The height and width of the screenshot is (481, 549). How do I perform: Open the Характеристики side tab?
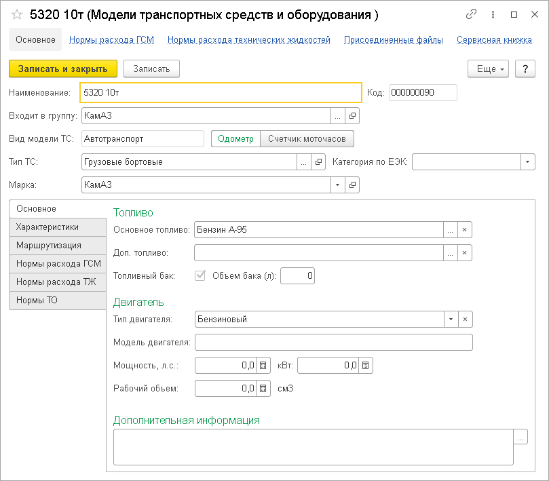58,227
